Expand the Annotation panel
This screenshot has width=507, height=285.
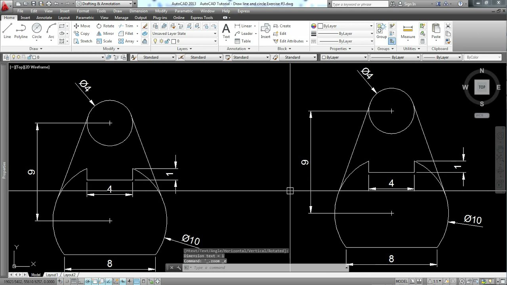238,49
